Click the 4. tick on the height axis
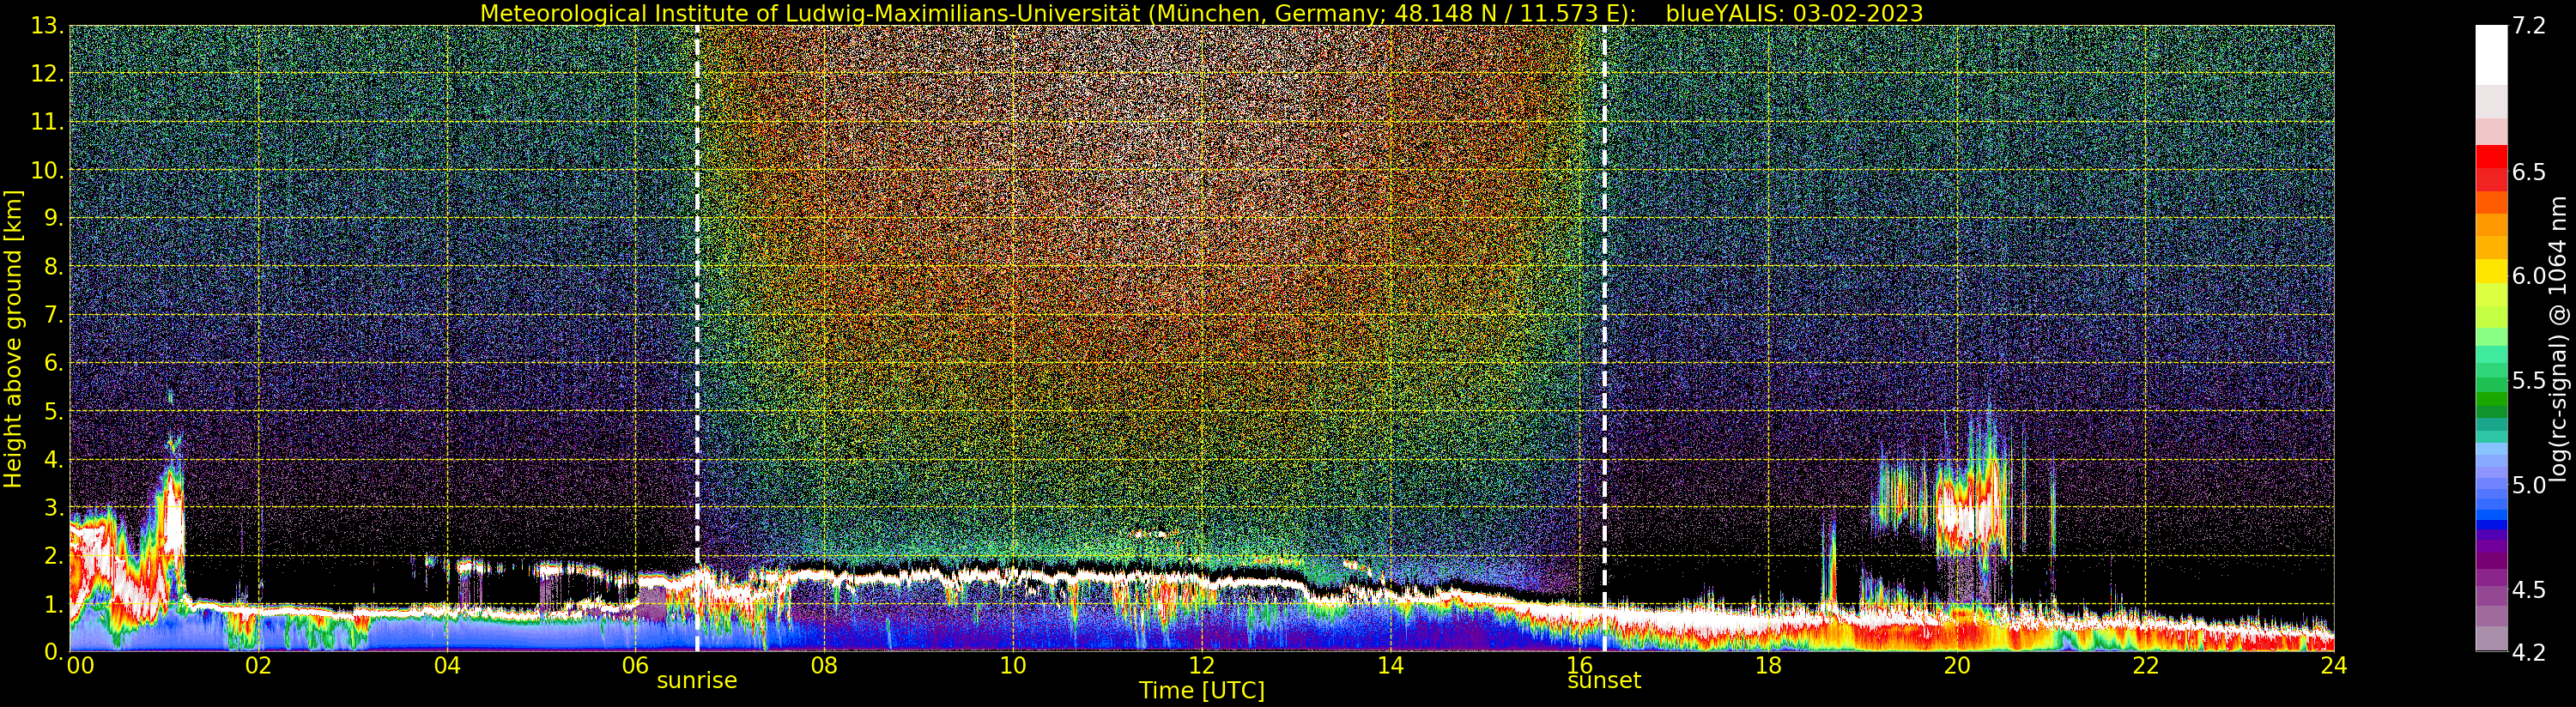 [53, 460]
